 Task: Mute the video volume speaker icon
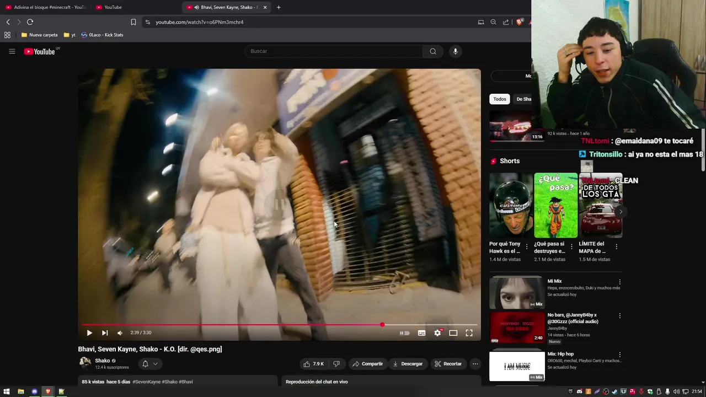(120, 332)
